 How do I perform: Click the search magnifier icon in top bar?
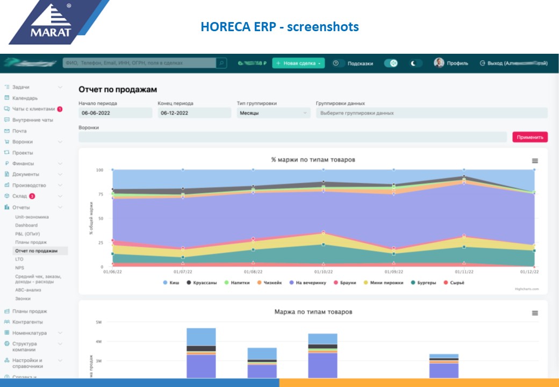pos(221,63)
